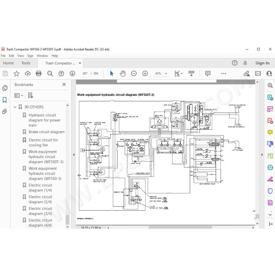Screen dimensions: 275x275
Task: Add a comment with the speech bubble
Action: click(208, 73)
